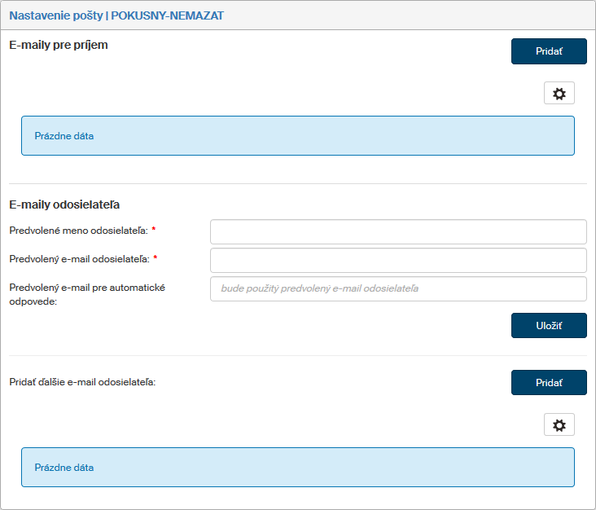Screen dimensions: 596x510
Task: Click the 'POKUSNY-NEMAZAT' text in header
Action: pos(167,15)
